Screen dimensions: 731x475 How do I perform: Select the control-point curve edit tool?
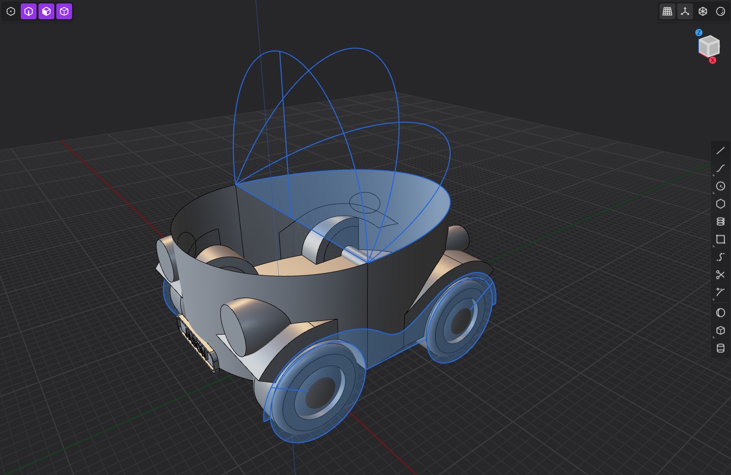[x=721, y=293]
